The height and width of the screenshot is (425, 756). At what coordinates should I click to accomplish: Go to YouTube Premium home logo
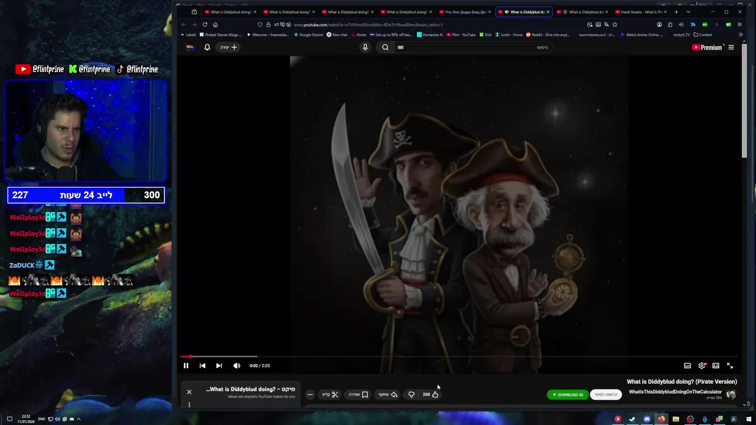[707, 47]
